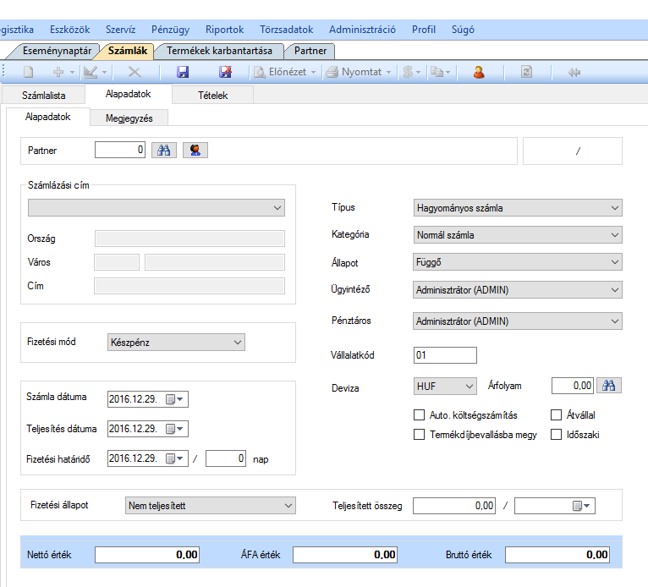Click the Partner number input field
Image resolution: width=648 pixels, height=587 pixels.
coord(120,150)
